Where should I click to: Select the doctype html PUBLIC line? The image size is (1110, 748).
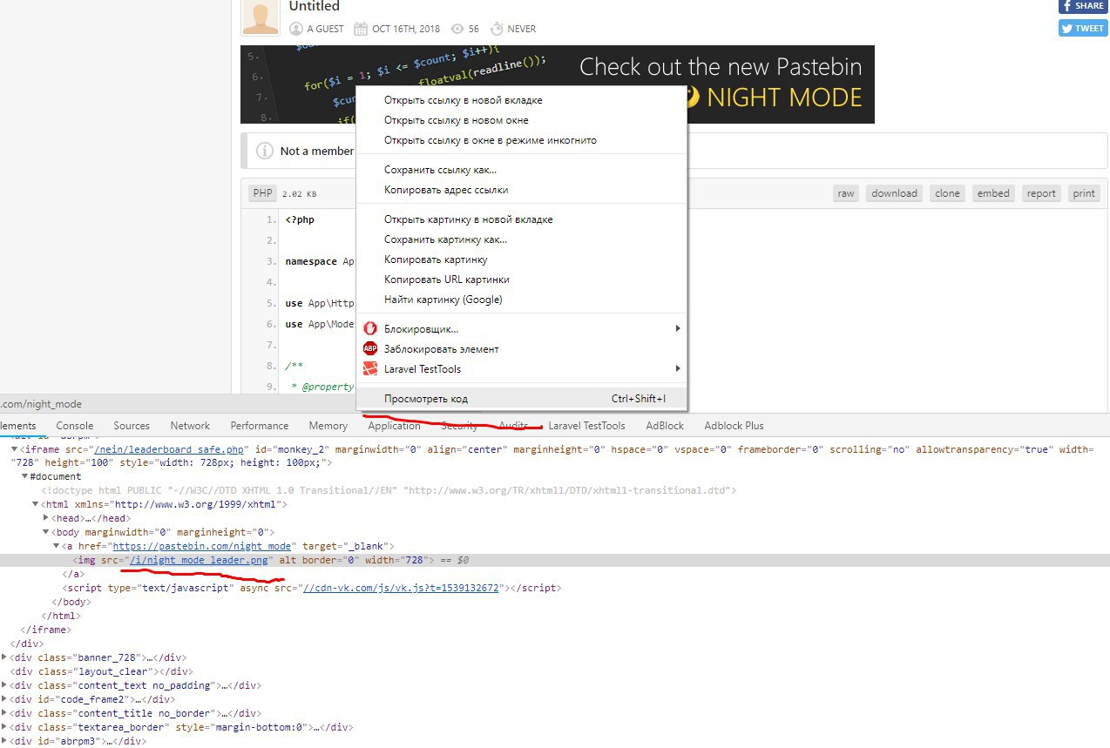[x=389, y=490]
